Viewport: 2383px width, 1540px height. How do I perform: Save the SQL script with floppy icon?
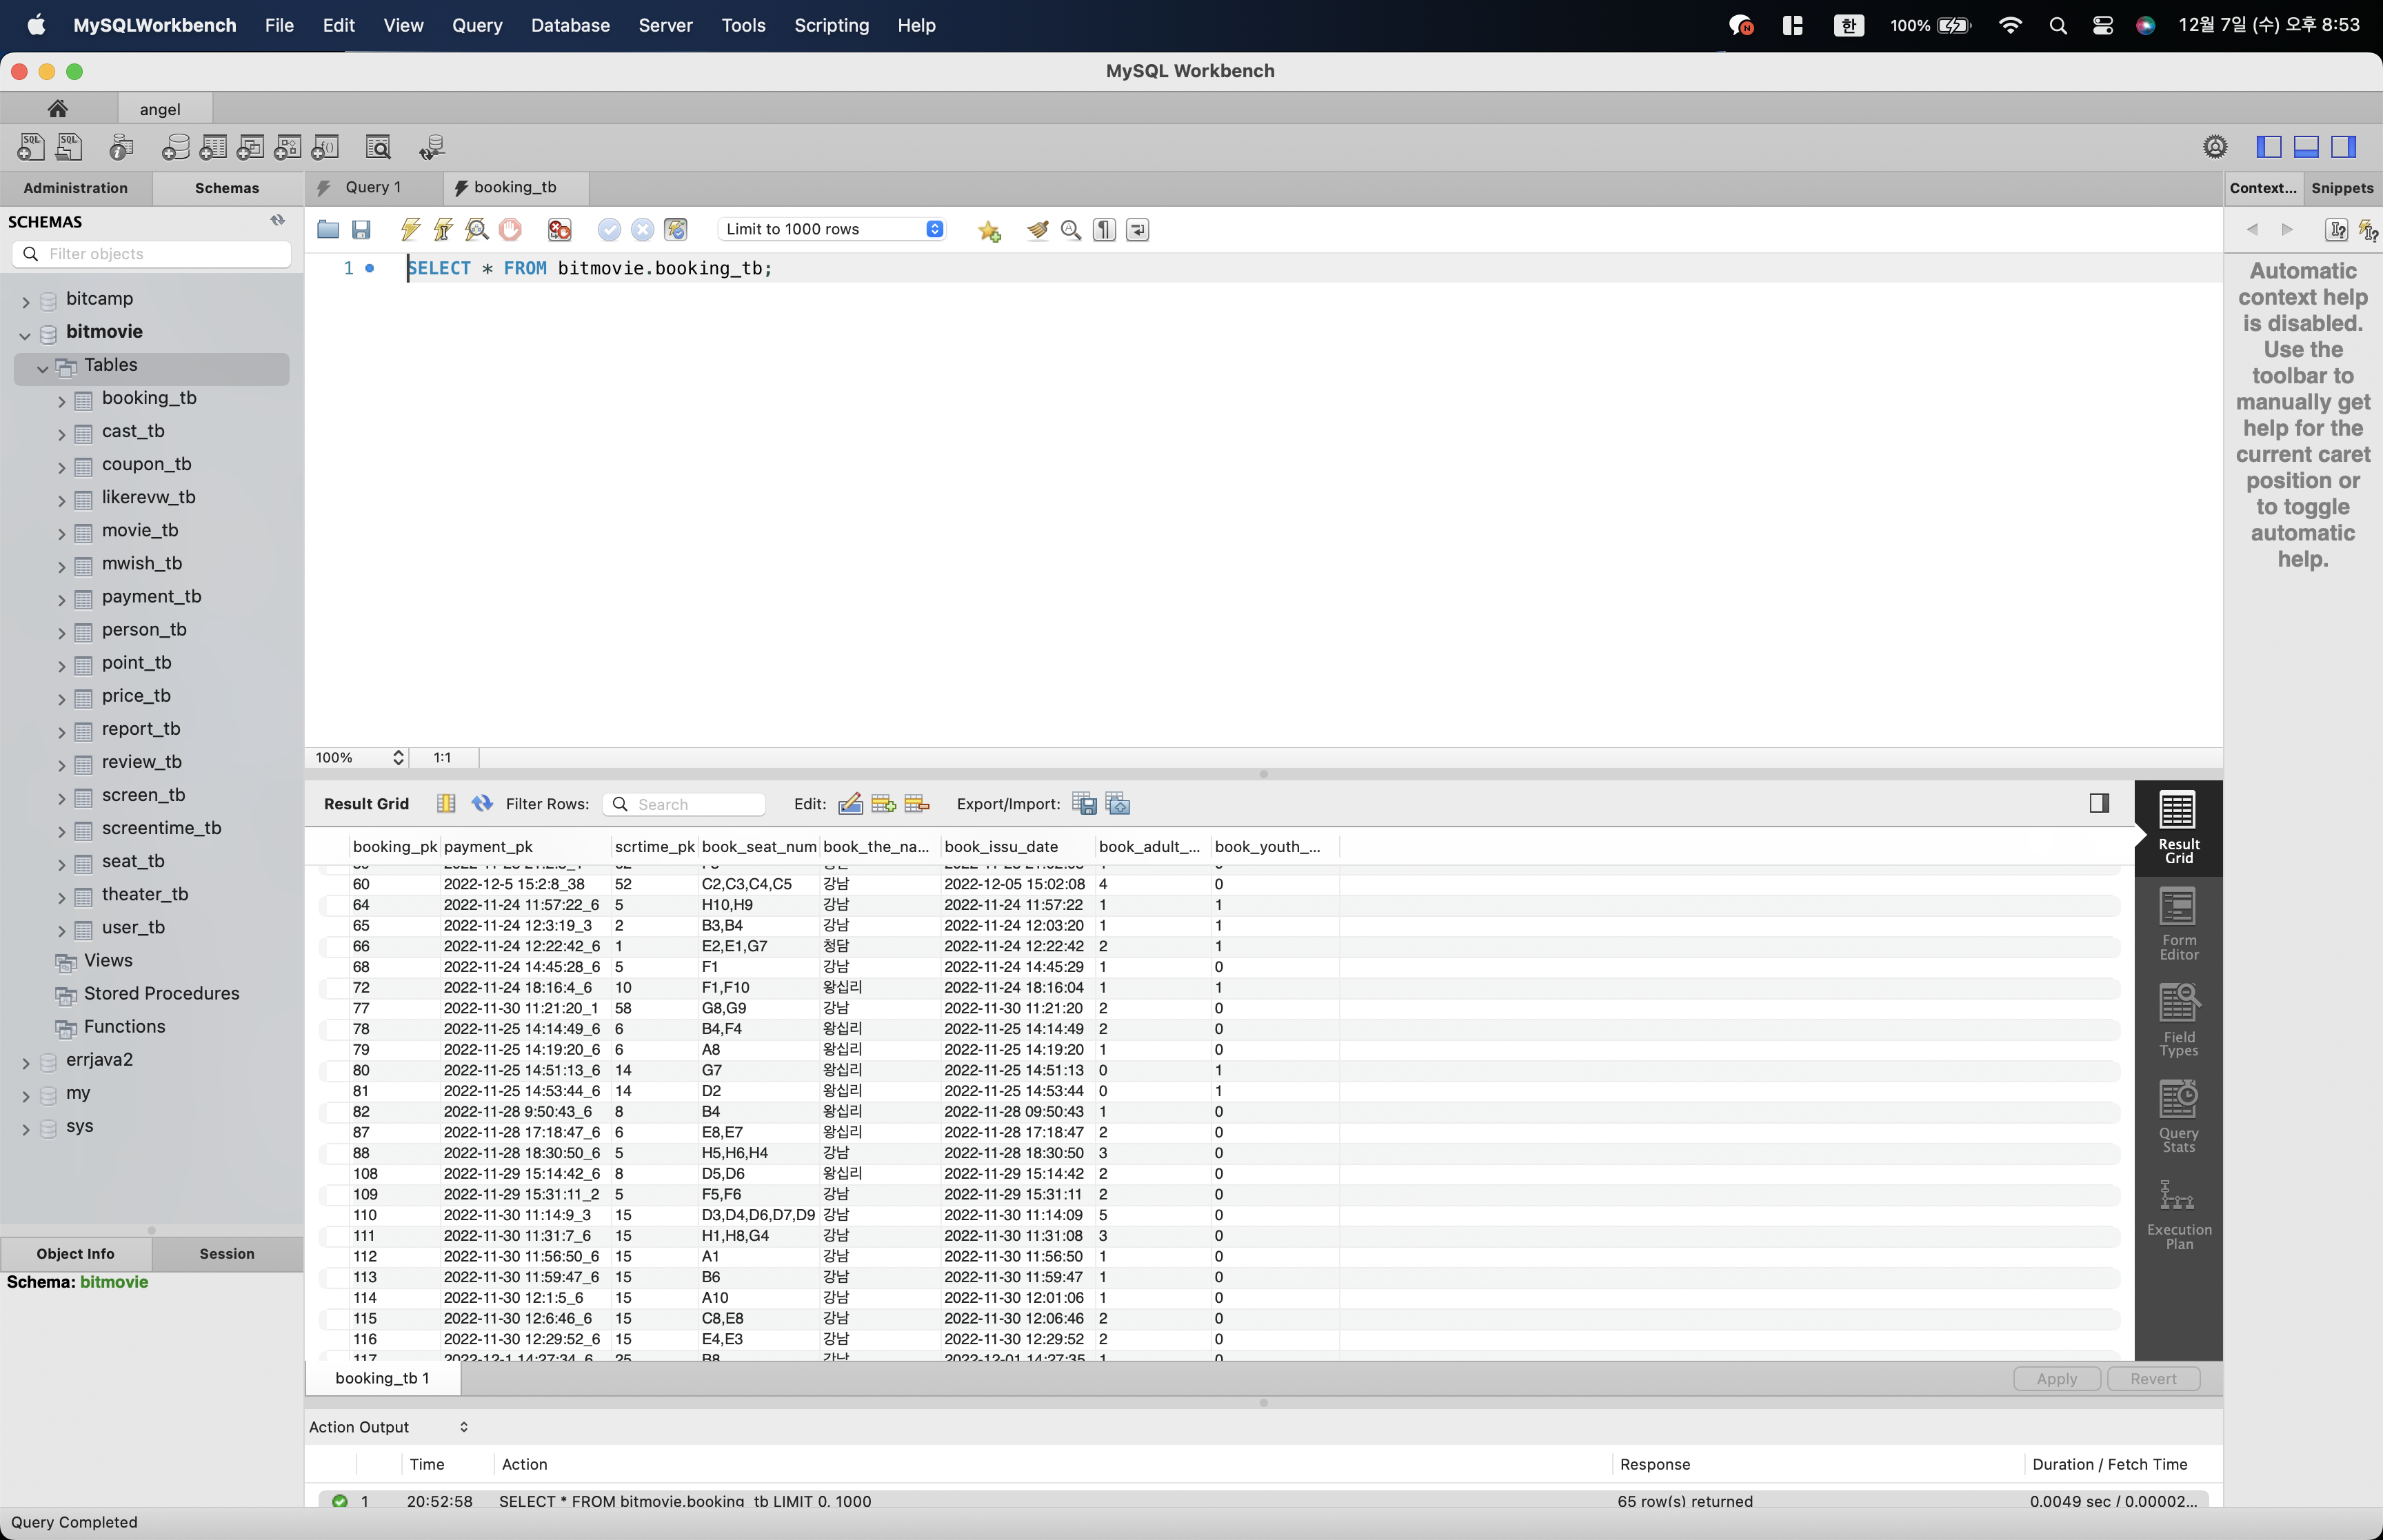coord(361,230)
